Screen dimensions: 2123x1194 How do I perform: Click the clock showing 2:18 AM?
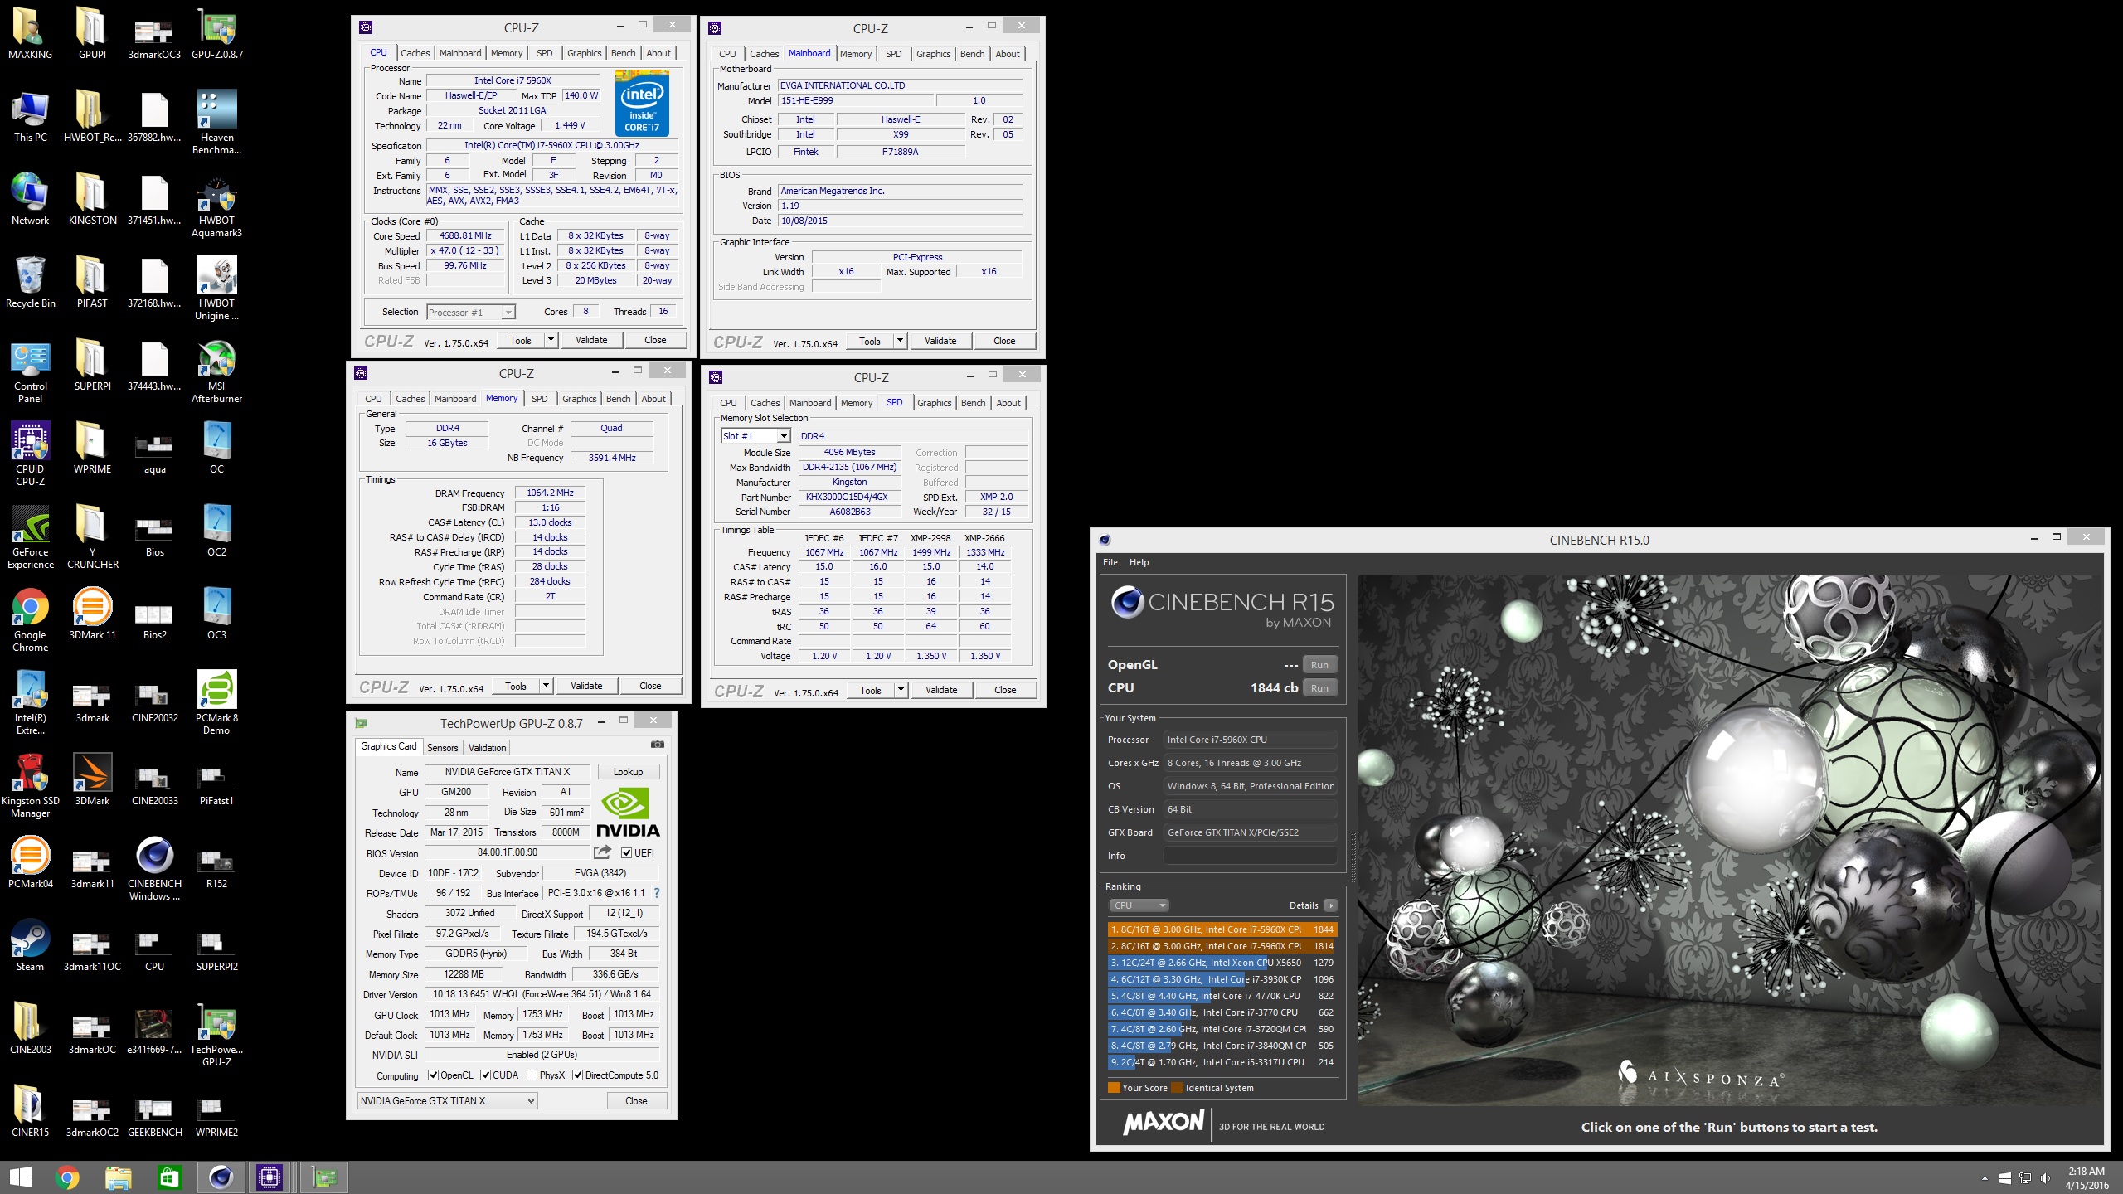(2086, 1172)
